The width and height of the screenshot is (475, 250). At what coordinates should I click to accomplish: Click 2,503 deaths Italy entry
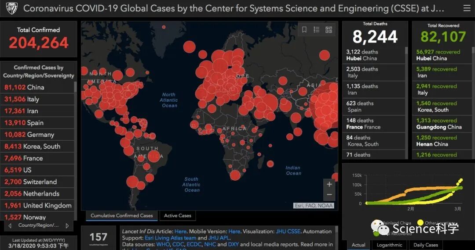[374, 72]
